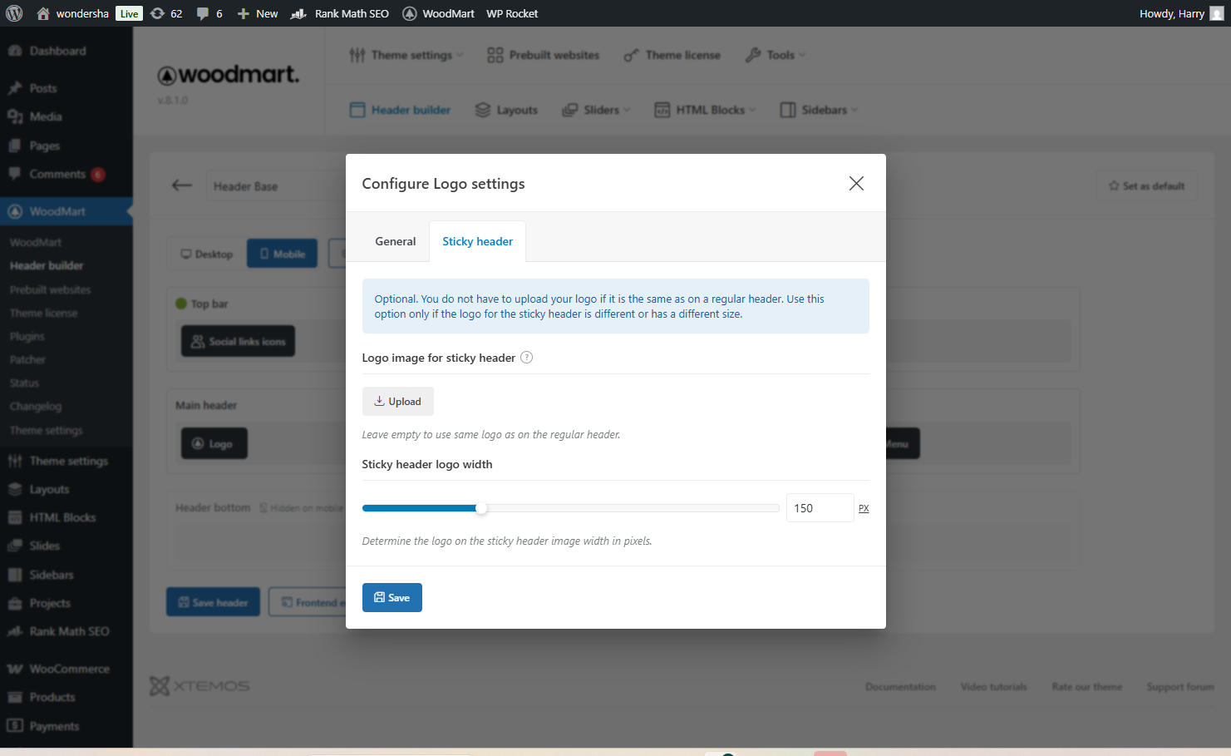Click the Upload button for sticky logo
The width and height of the screenshot is (1231, 756).
tap(397, 401)
